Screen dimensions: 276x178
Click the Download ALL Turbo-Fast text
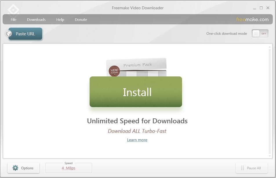tap(137, 131)
